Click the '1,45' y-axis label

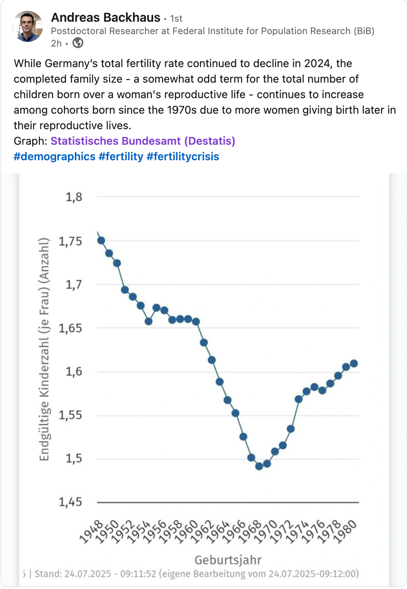click(70, 502)
